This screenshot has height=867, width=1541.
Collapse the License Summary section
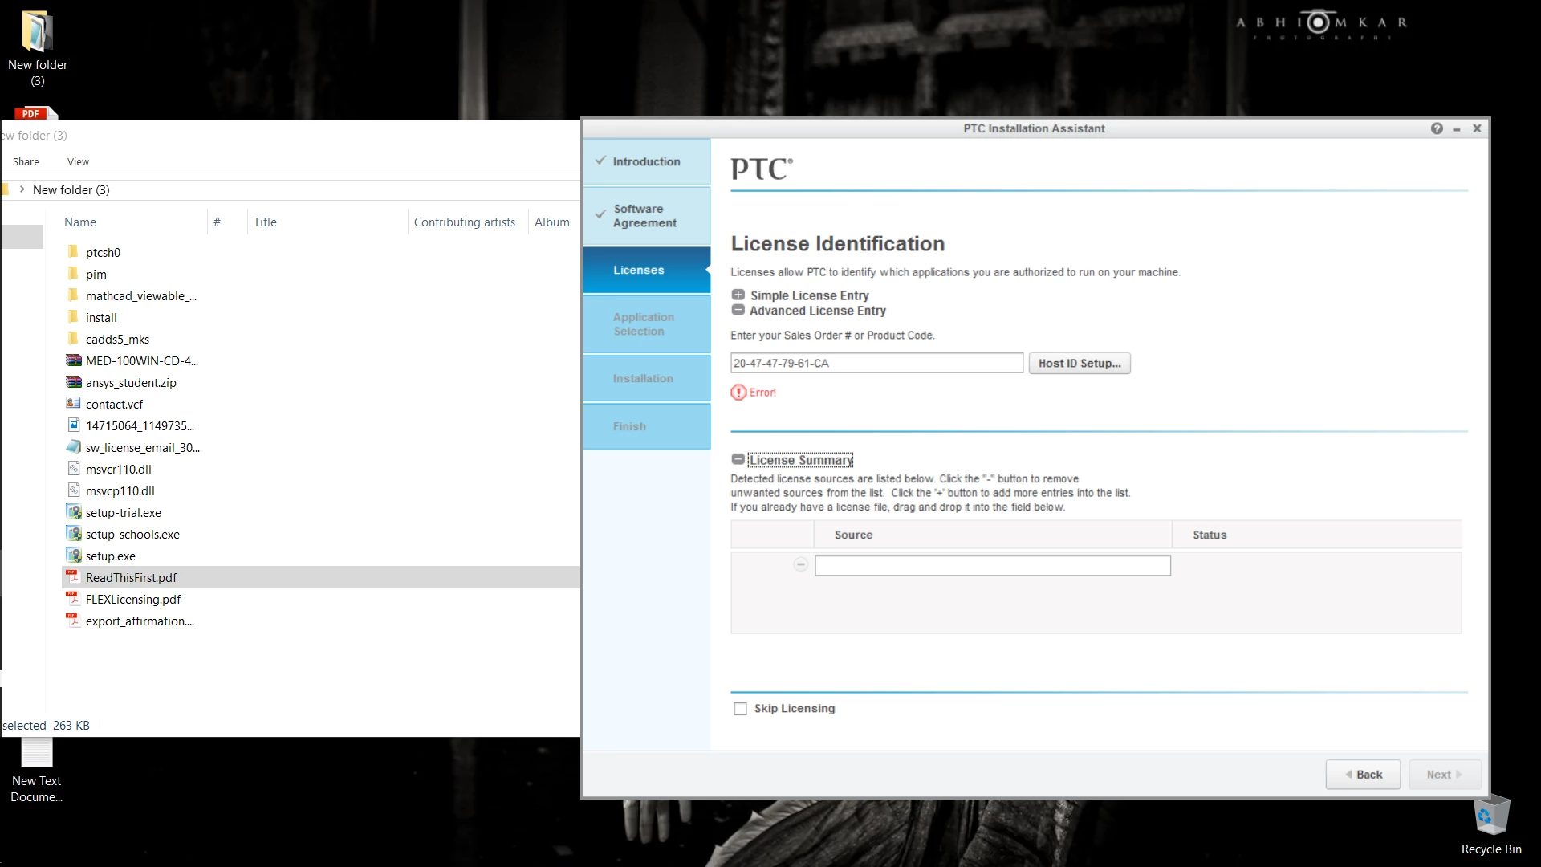[738, 460]
